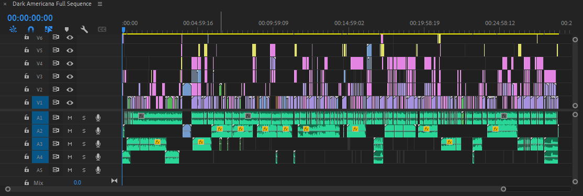583x196 pixels.
Task: Toggle lock on track V1
Action: (x=26, y=102)
